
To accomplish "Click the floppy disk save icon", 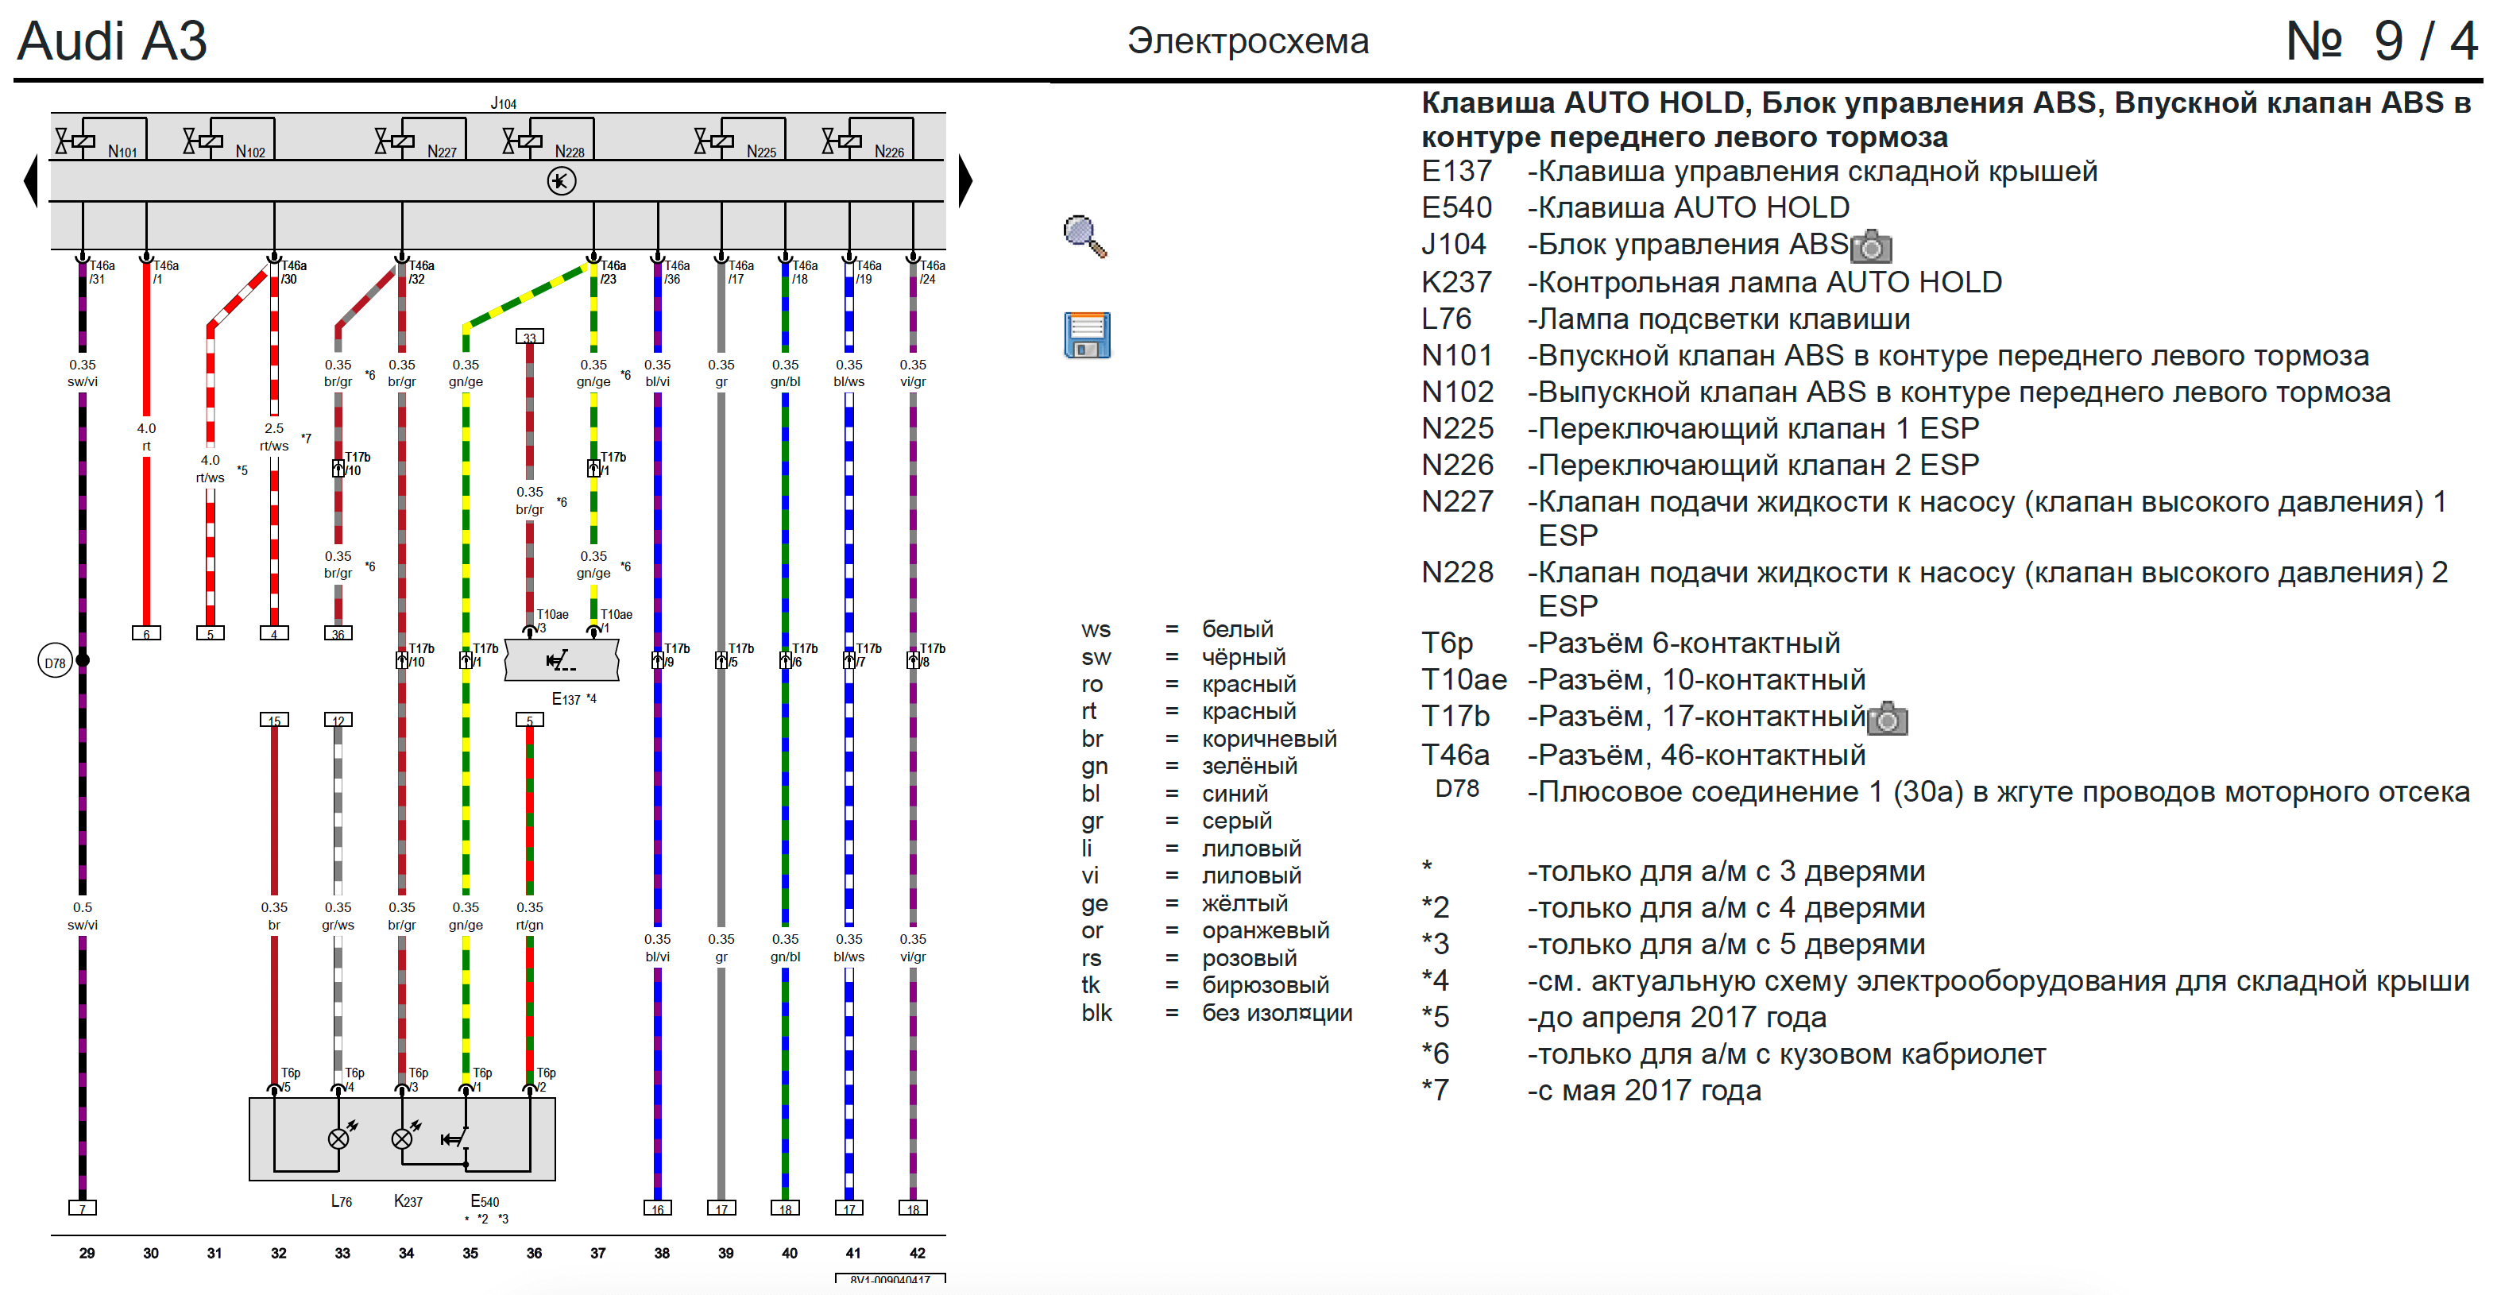I will tap(1088, 335).
